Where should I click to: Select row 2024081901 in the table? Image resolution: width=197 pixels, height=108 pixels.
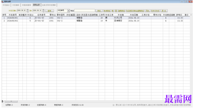click(x=96, y=18)
